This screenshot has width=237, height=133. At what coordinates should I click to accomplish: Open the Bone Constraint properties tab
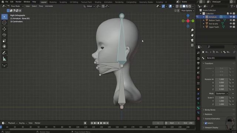(198, 113)
